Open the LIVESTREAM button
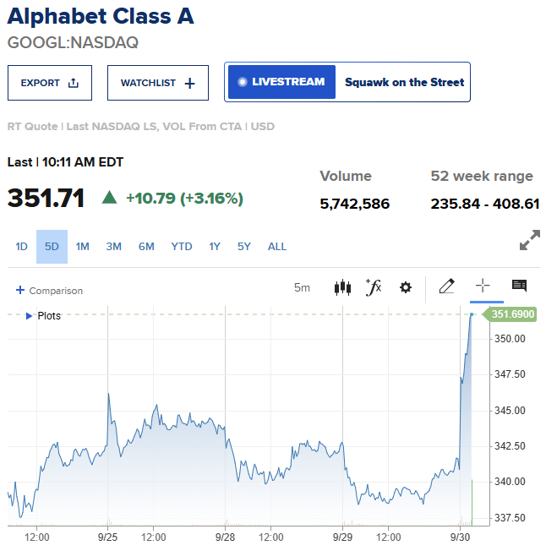This screenshot has height=551, width=546. (281, 82)
